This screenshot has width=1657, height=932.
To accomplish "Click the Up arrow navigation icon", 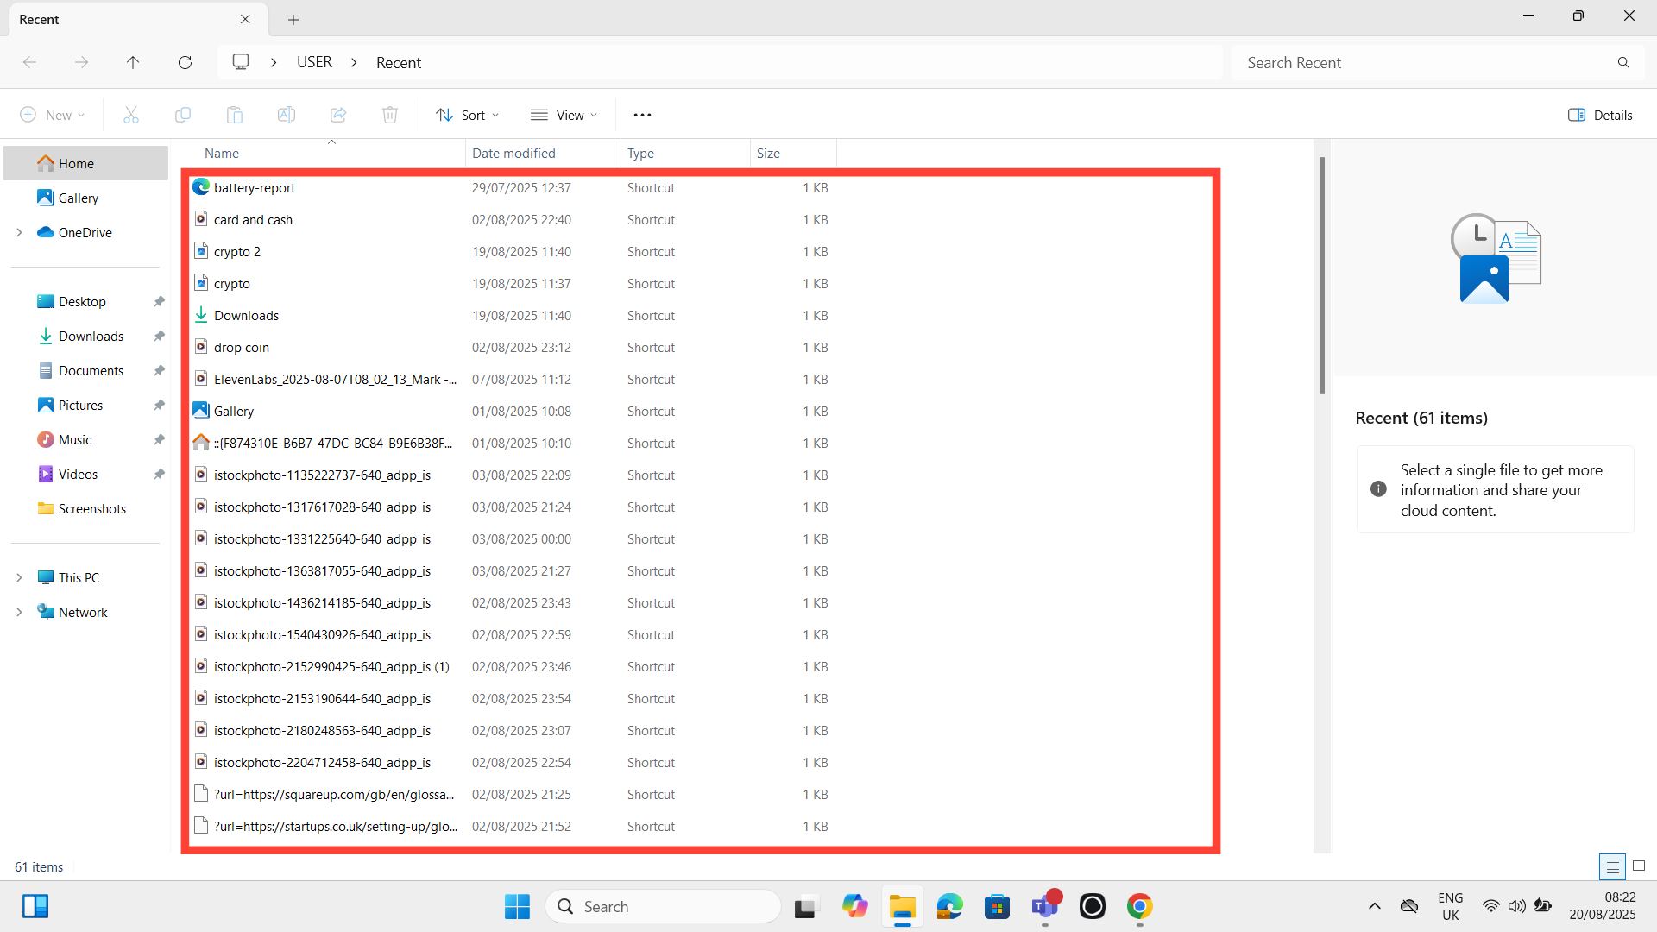I will (132, 62).
